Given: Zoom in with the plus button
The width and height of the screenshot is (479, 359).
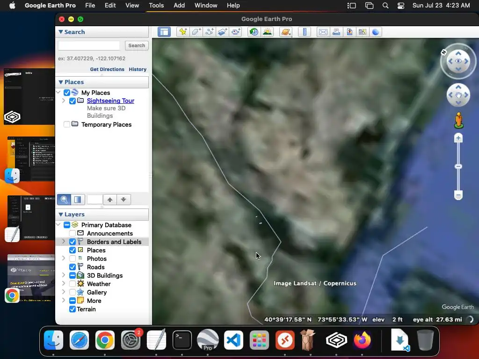Looking at the screenshot, I should pos(458,138).
